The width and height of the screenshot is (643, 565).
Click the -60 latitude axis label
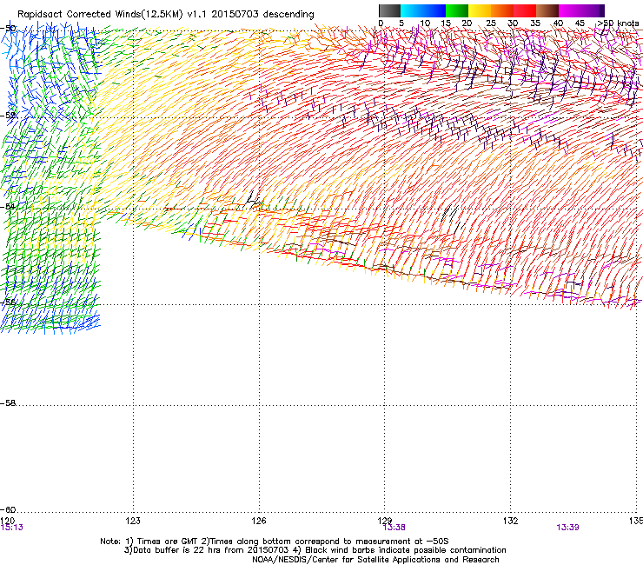tap(8, 510)
